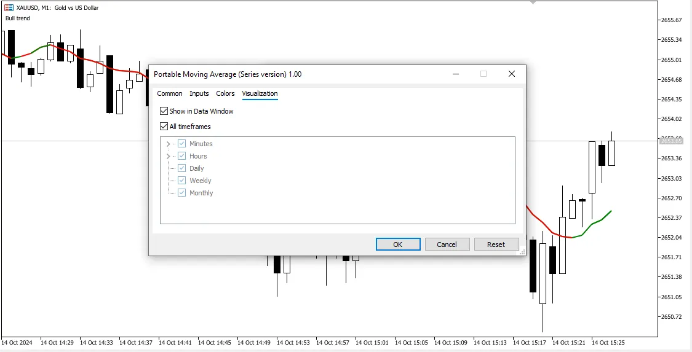
Task: Toggle the Monthly timeframe checkbox
Action: [181, 193]
